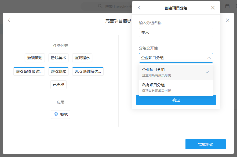Open the 游戏策划 task list
This screenshot has width=237, height=157.
[35, 58]
